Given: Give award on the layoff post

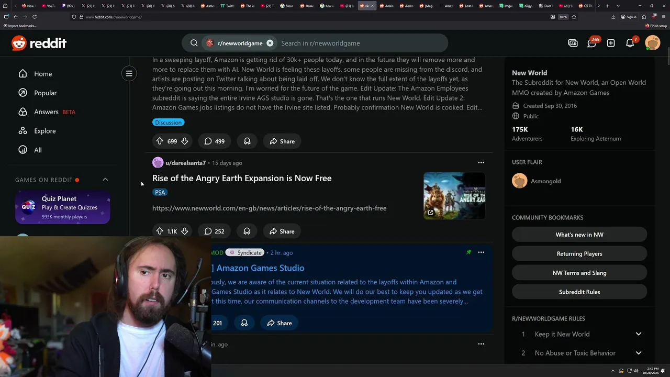Looking at the screenshot, I should click(x=247, y=141).
